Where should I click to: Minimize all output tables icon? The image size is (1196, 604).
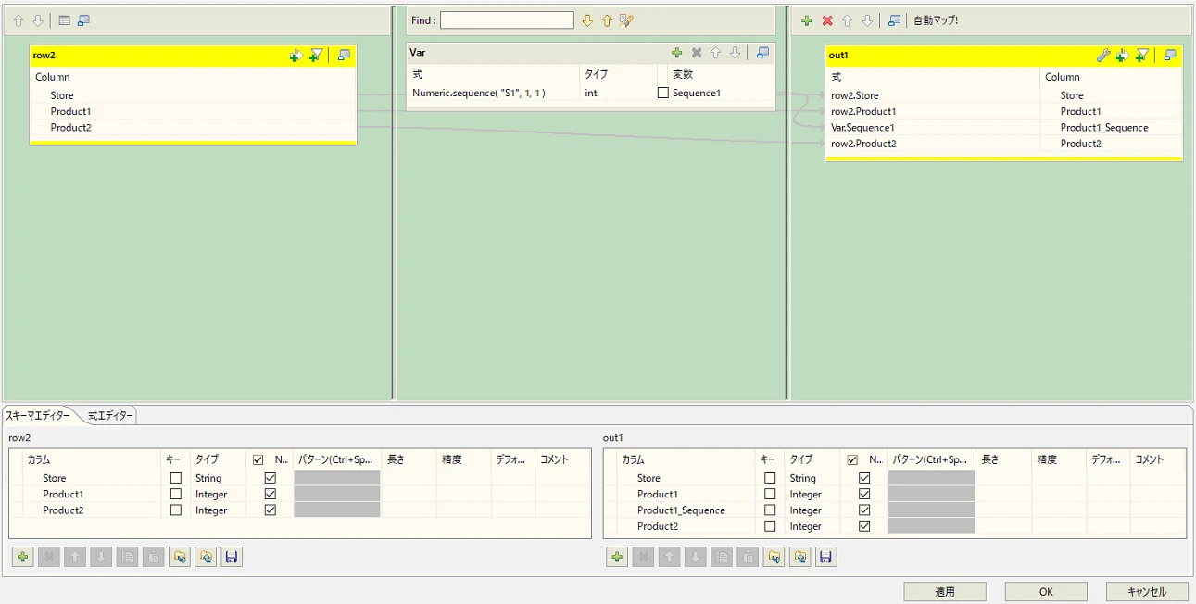point(894,20)
